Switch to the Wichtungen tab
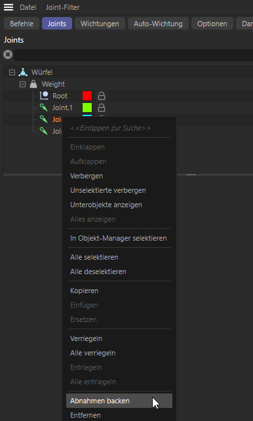Image resolution: width=253 pixels, height=421 pixels. point(100,24)
